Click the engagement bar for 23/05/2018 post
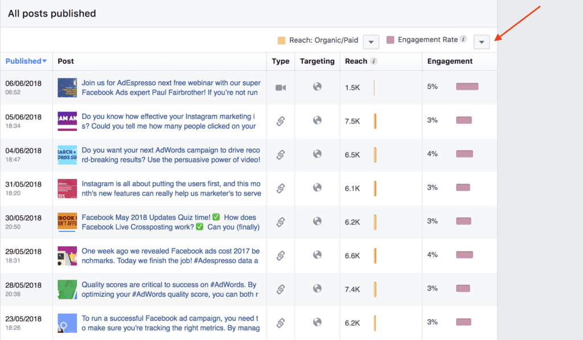 point(463,322)
